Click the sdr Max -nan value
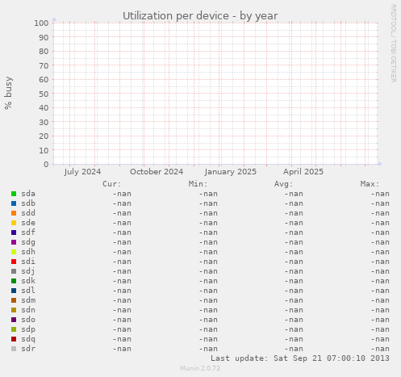 click(x=380, y=349)
